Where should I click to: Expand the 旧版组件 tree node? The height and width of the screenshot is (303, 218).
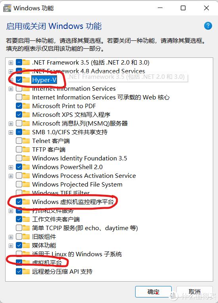(11, 237)
